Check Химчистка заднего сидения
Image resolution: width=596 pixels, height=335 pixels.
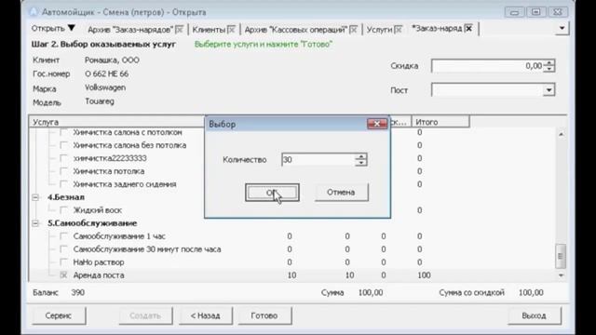coord(64,184)
